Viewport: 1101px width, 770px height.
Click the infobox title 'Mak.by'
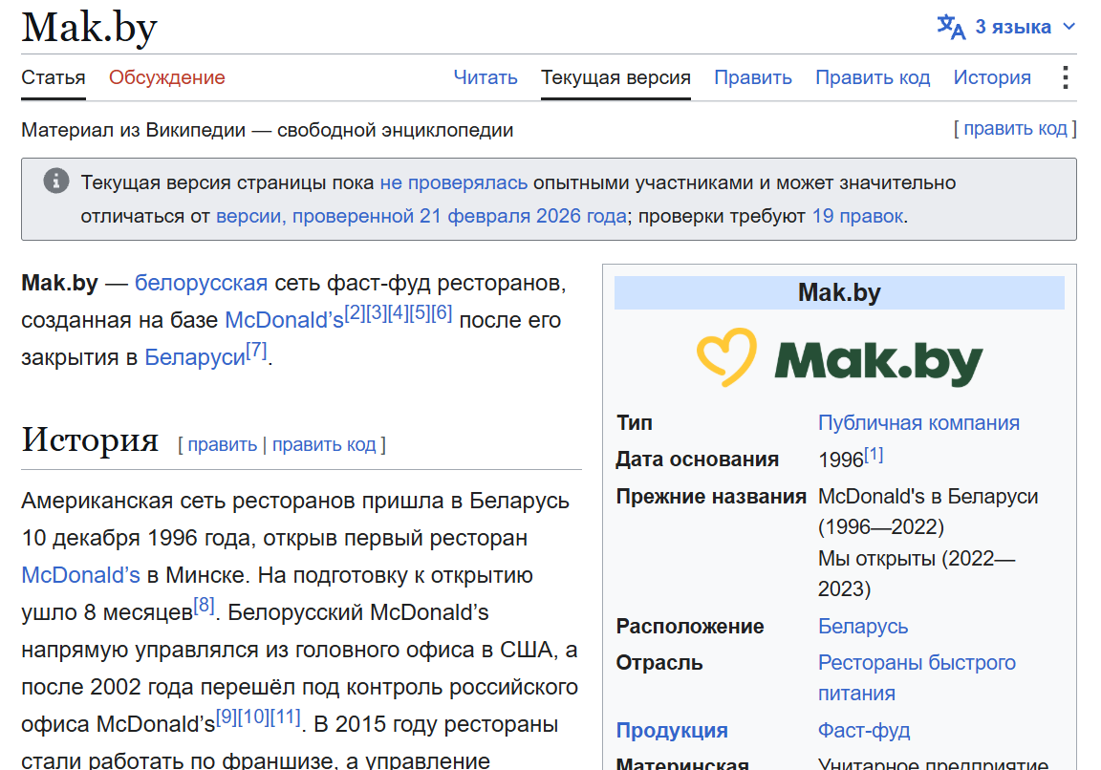click(839, 292)
